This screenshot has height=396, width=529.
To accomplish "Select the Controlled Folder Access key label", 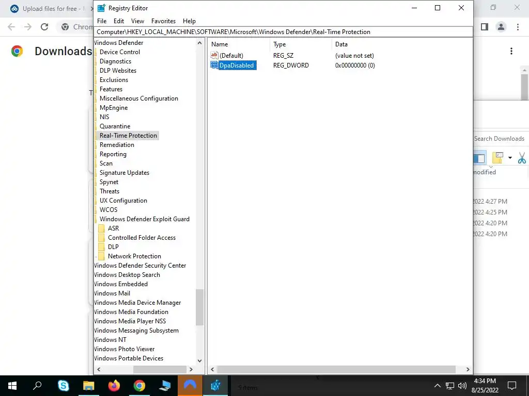I will [142, 238].
